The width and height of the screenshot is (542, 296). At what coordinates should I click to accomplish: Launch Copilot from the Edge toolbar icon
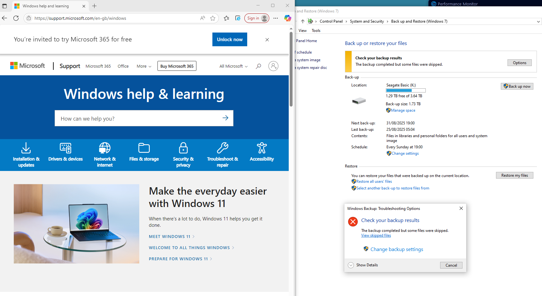pos(288,18)
